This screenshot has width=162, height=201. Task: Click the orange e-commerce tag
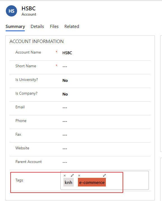pos(92,182)
